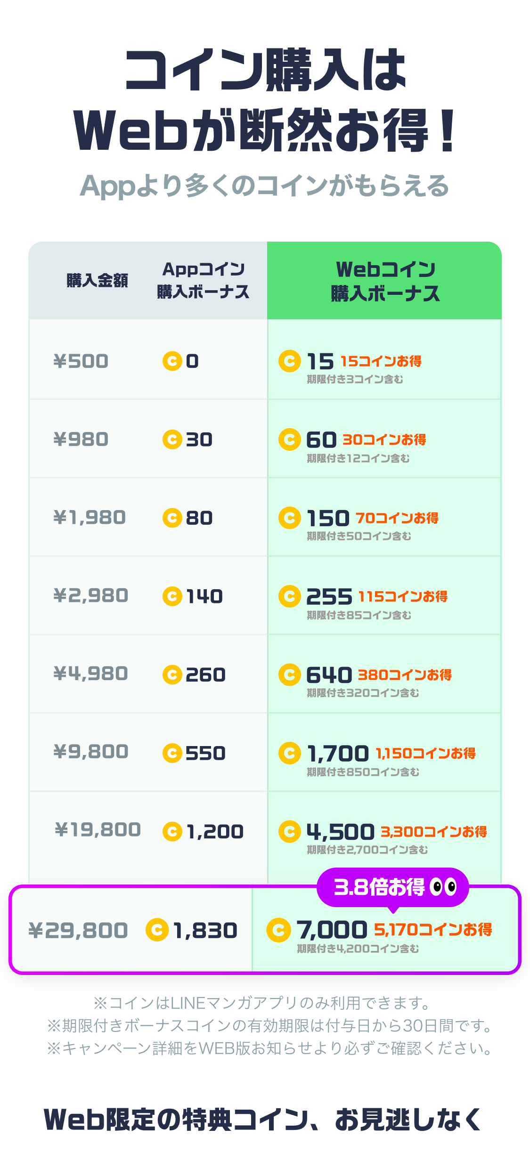Tap the 5,170コインお得 orange label
This screenshot has height=1153, width=530.
pyautogui.click(x=433, y=929)
